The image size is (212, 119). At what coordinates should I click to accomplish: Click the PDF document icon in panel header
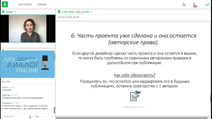point(59,12)
